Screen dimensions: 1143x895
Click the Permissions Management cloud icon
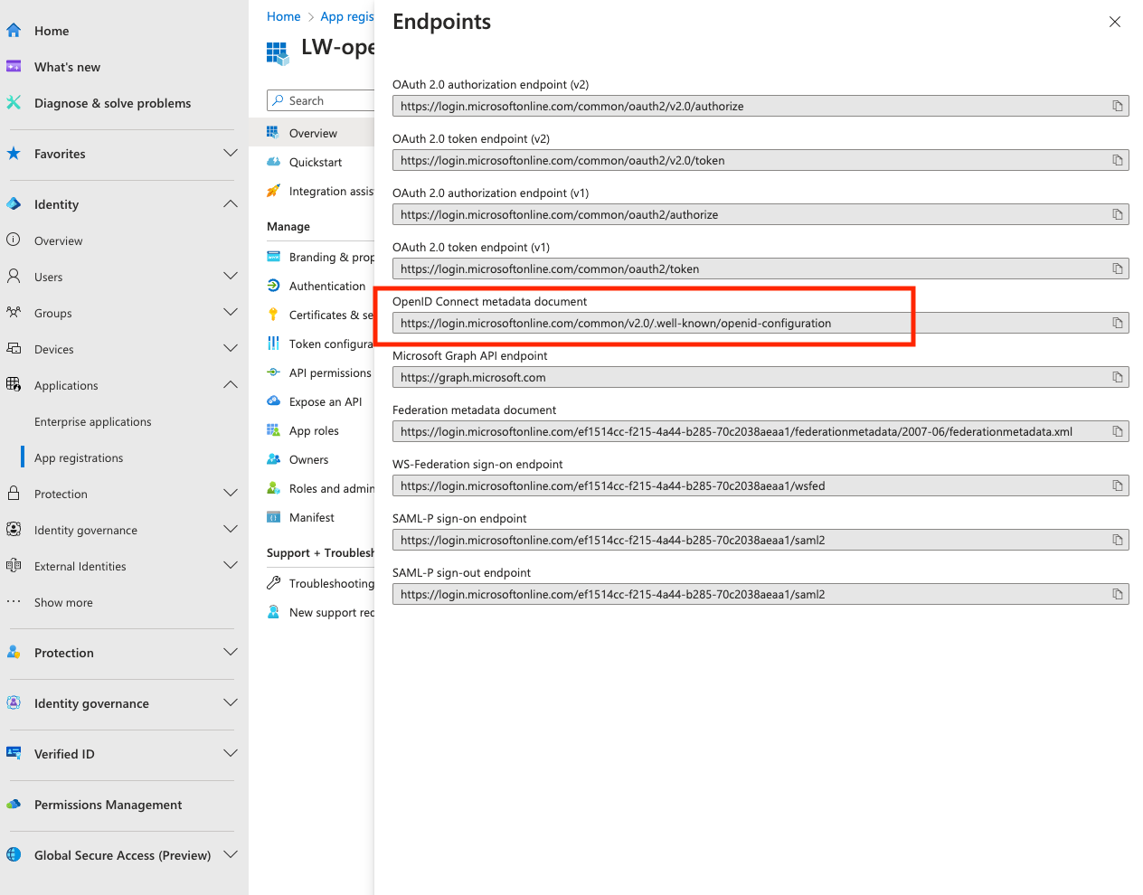pos(14,804)
